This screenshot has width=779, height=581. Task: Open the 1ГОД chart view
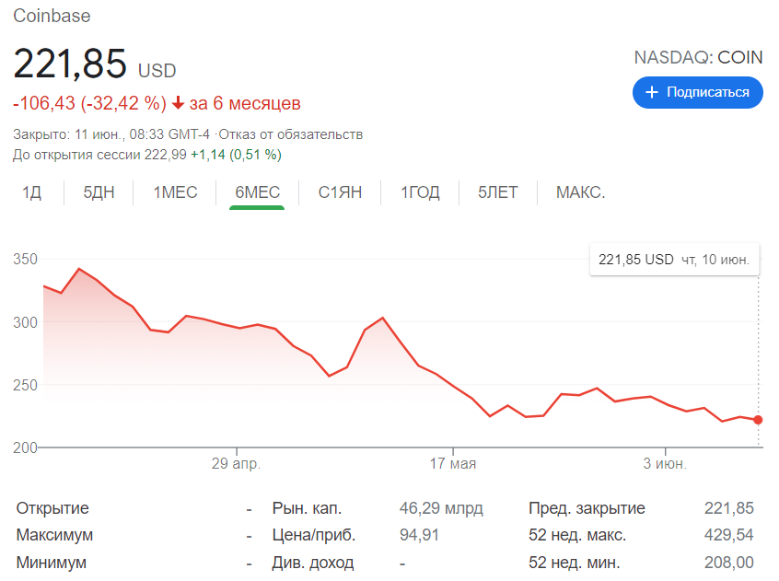pos(419,192)
